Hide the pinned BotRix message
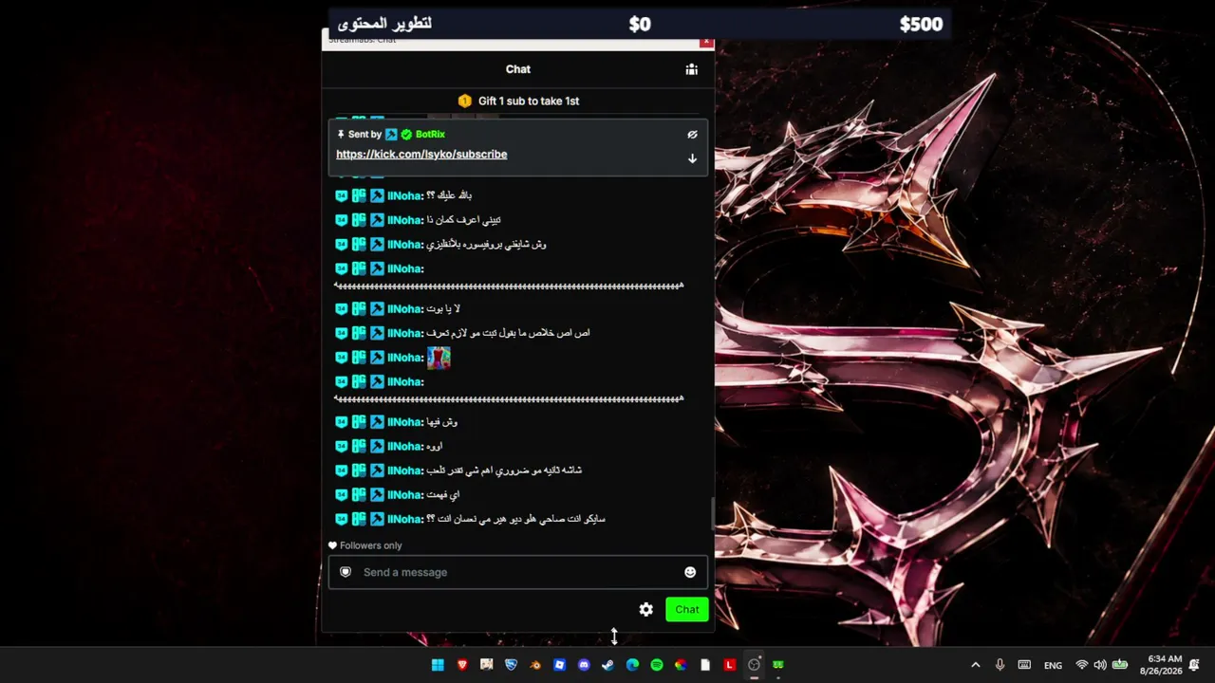This screenshot has height=683, width=1215. coord(692,135)
